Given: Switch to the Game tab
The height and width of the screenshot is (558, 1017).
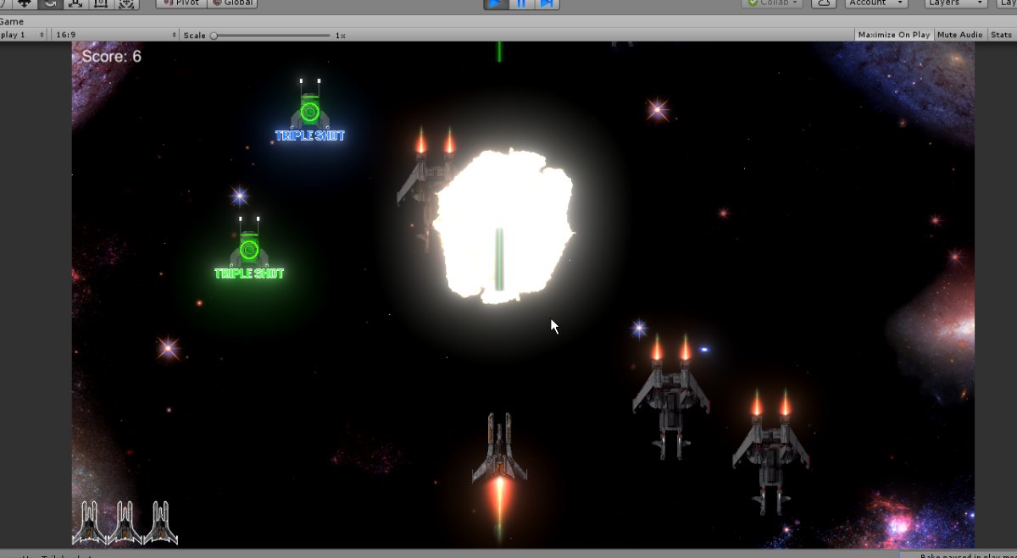Looking at the screenshot, I should point(12,21).
